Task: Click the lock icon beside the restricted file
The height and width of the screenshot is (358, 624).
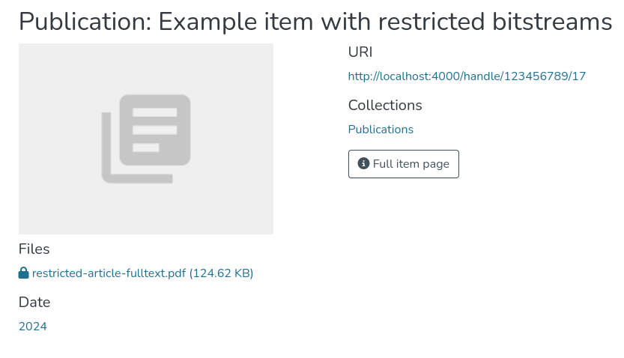Action: coord(24,273)
